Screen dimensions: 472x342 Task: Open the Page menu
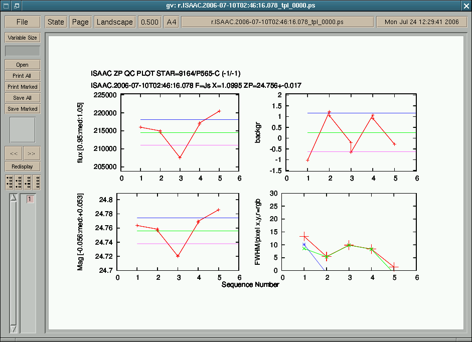(80, 22)
